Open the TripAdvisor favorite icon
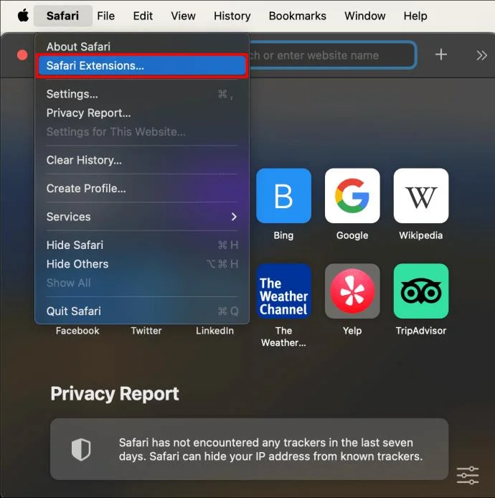 click(x=421, y=291)
